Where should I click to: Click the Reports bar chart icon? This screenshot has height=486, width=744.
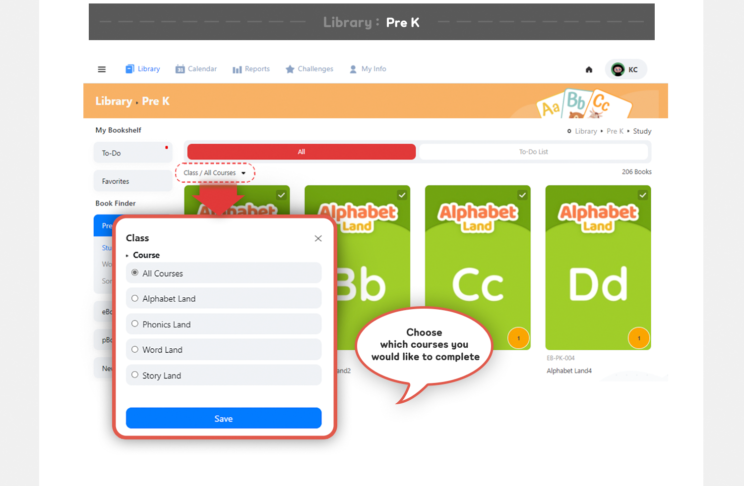[237, 69]
